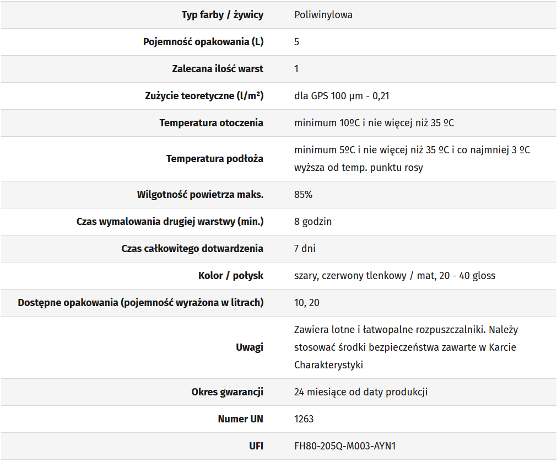Click the '85%' humidity value

click(x=303, y=195)
